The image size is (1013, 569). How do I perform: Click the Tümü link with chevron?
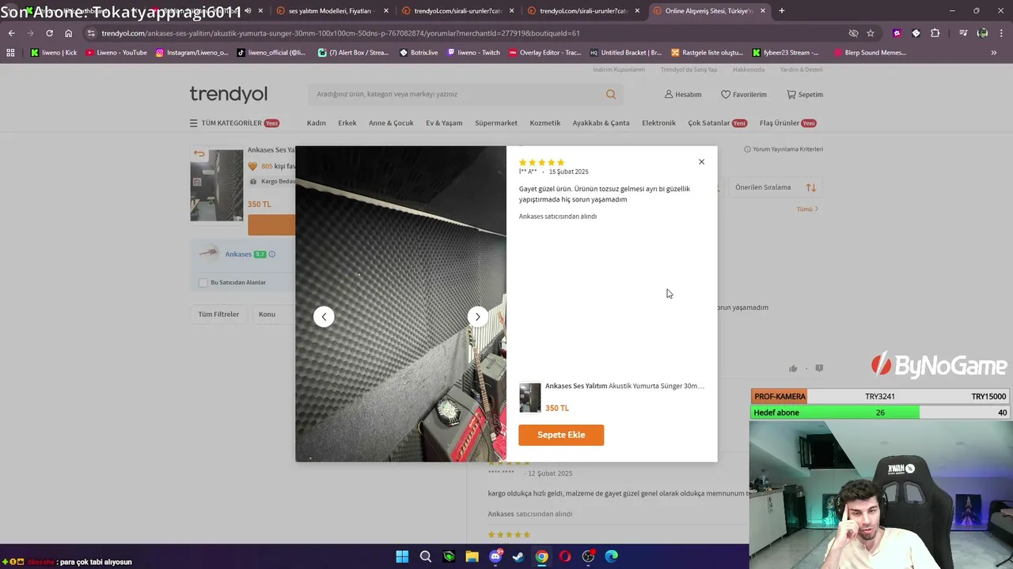click(x=807, y=209)
